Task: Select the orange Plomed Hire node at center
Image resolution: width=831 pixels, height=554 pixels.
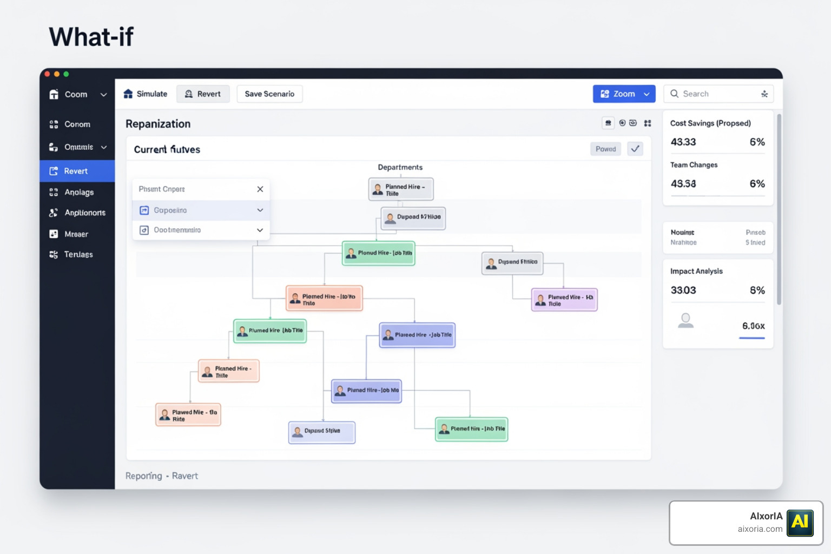Action: pos(324,299)
